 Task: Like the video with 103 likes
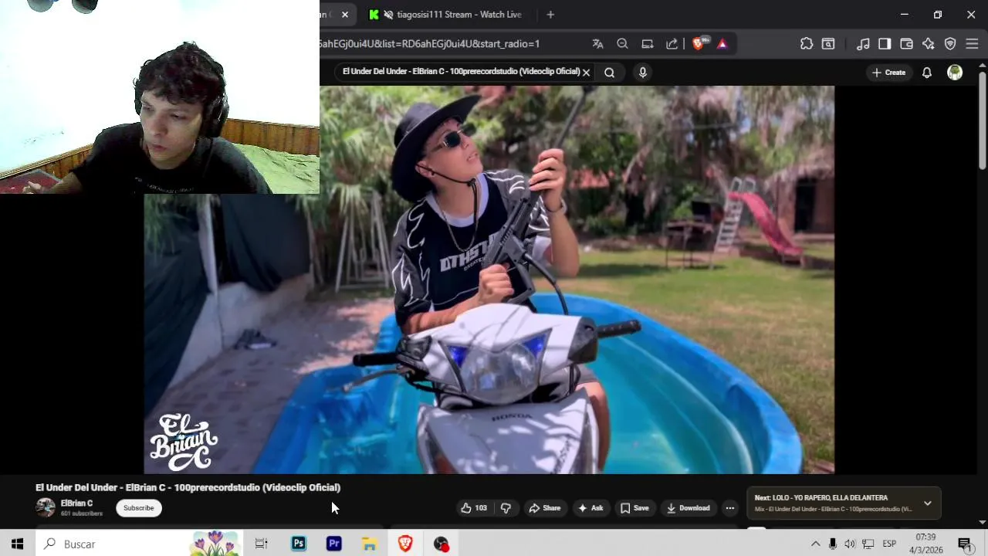(x=473, y=508)
